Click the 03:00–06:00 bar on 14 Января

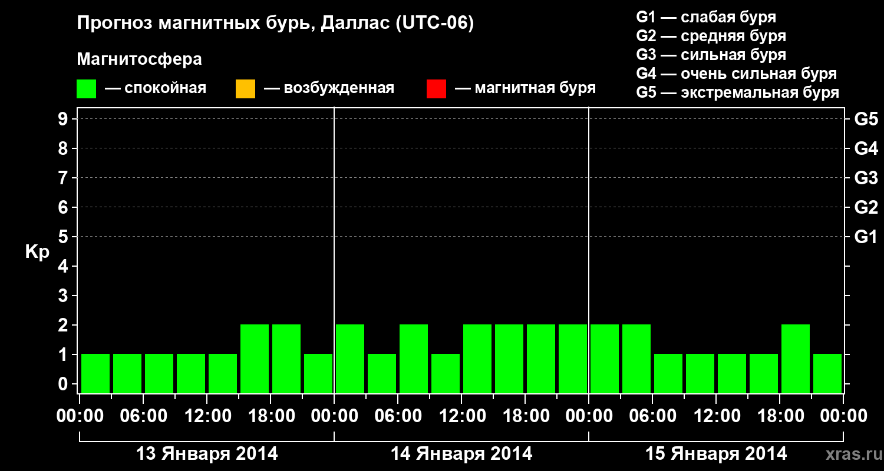pos(382,373)
